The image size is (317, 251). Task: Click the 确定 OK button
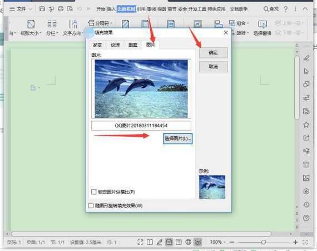[x=214, y=52]
